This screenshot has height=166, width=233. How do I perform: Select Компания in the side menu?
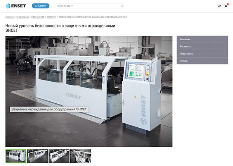pyautogui.click(x=202, y=39)
